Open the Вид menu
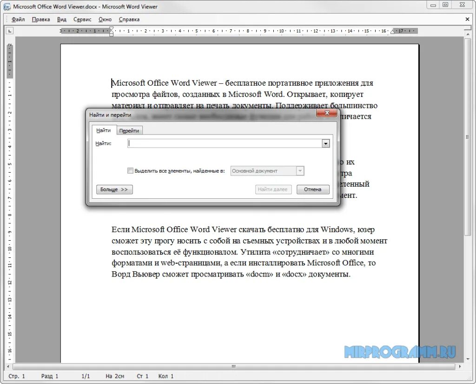Screen dimensions: 476x384 coord(62,20)
